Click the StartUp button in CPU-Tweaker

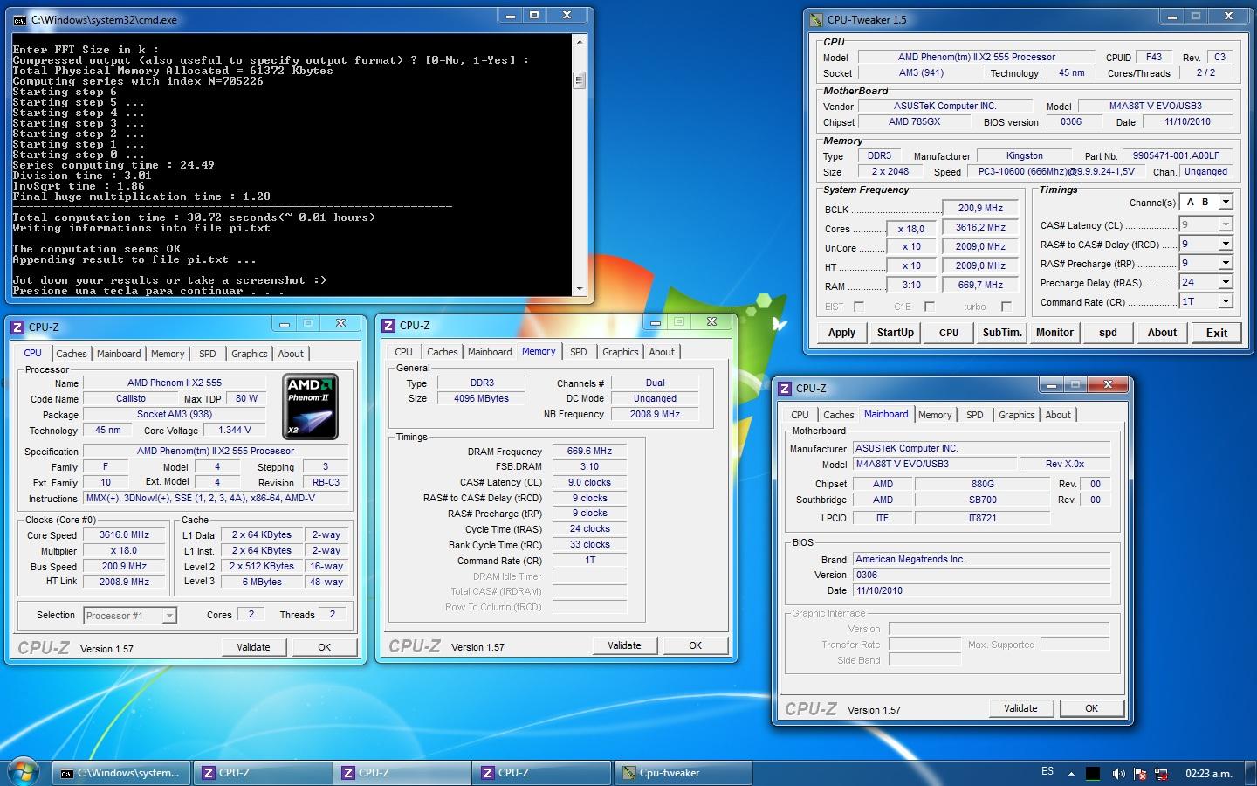[896, 332]
